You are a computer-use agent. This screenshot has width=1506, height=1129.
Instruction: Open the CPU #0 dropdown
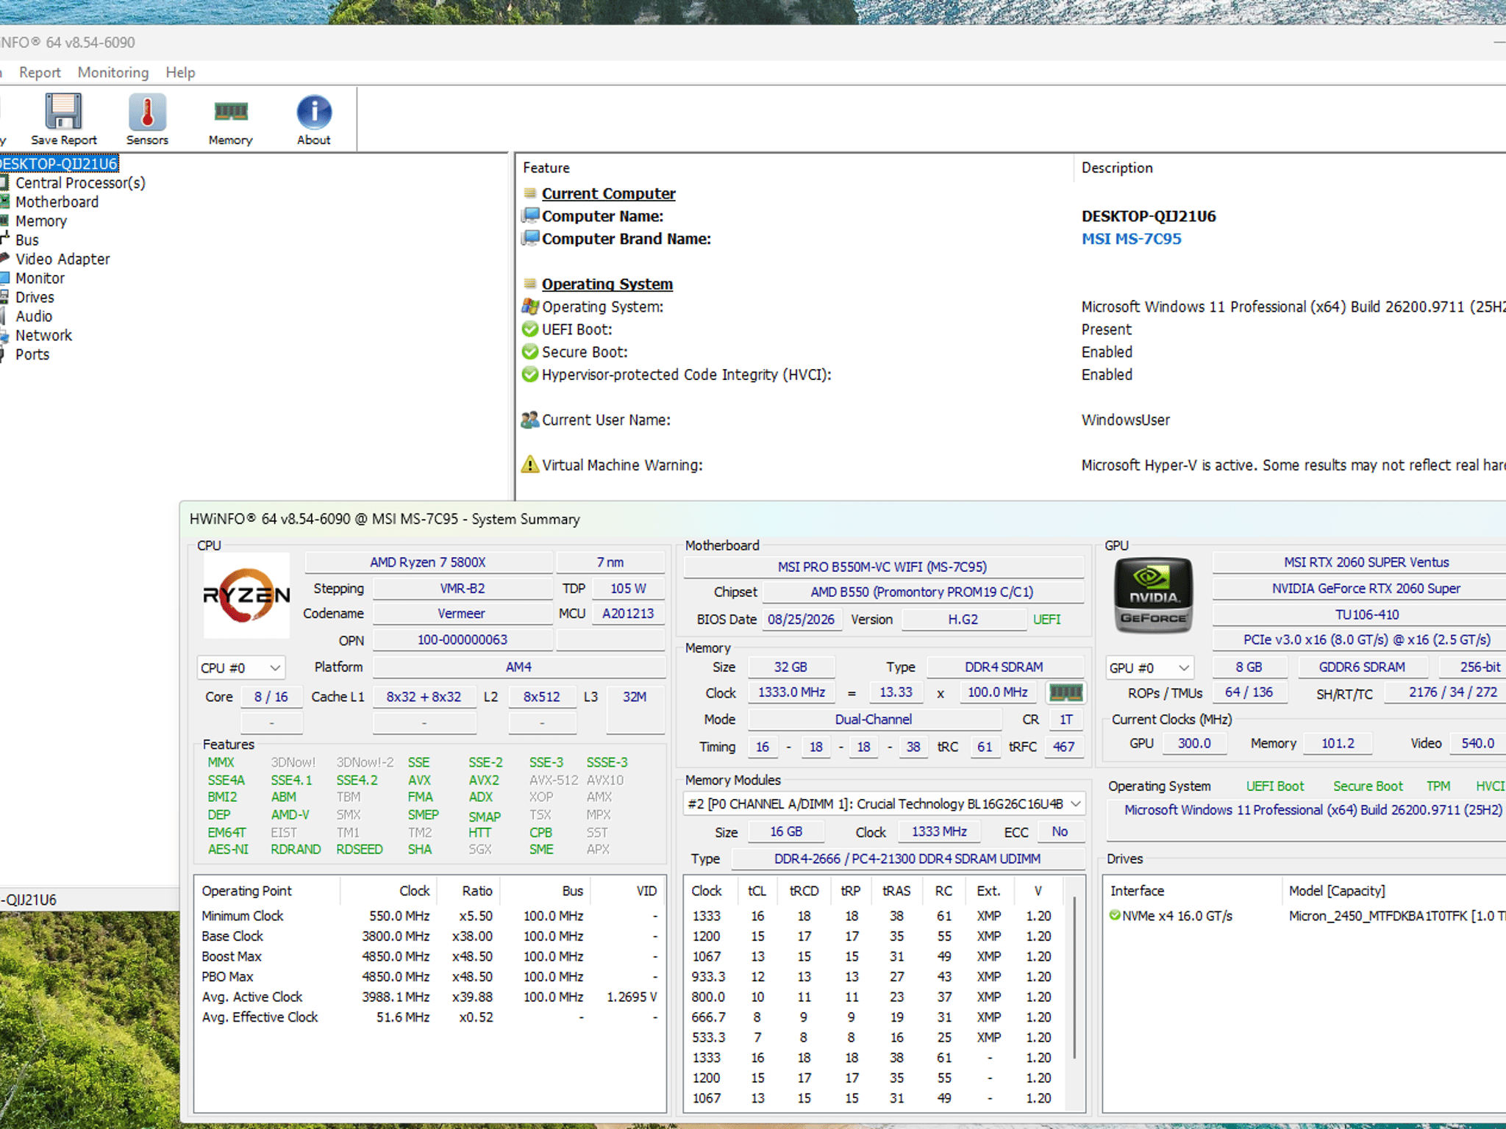tap(240, 667)
